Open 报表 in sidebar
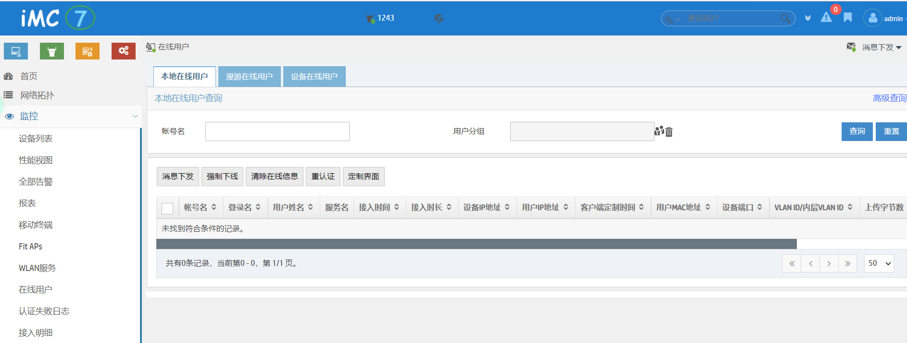This screenshot has height=343, width=907. pos(27,203)
